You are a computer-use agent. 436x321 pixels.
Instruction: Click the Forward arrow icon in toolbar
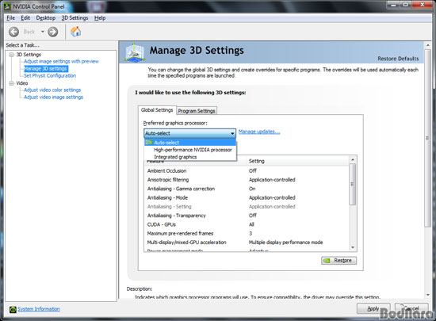[52, 32]
